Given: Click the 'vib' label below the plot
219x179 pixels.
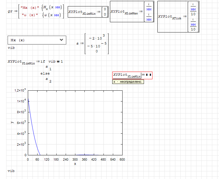Looking at the screenshot, I should tap(11, 171).
